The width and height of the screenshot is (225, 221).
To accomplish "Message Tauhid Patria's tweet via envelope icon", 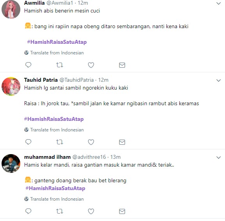I will [x=122, y=142].
